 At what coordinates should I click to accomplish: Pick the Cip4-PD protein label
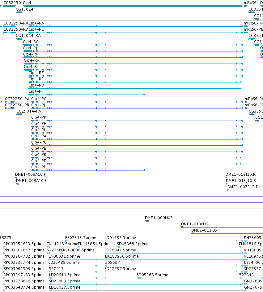pyautogui.click(x=39, y=161)
